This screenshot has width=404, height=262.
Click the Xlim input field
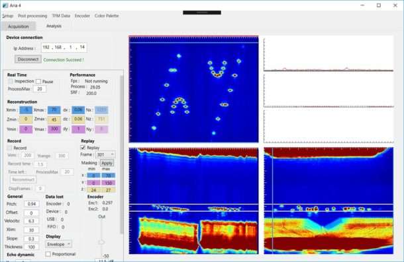[32, 230]
